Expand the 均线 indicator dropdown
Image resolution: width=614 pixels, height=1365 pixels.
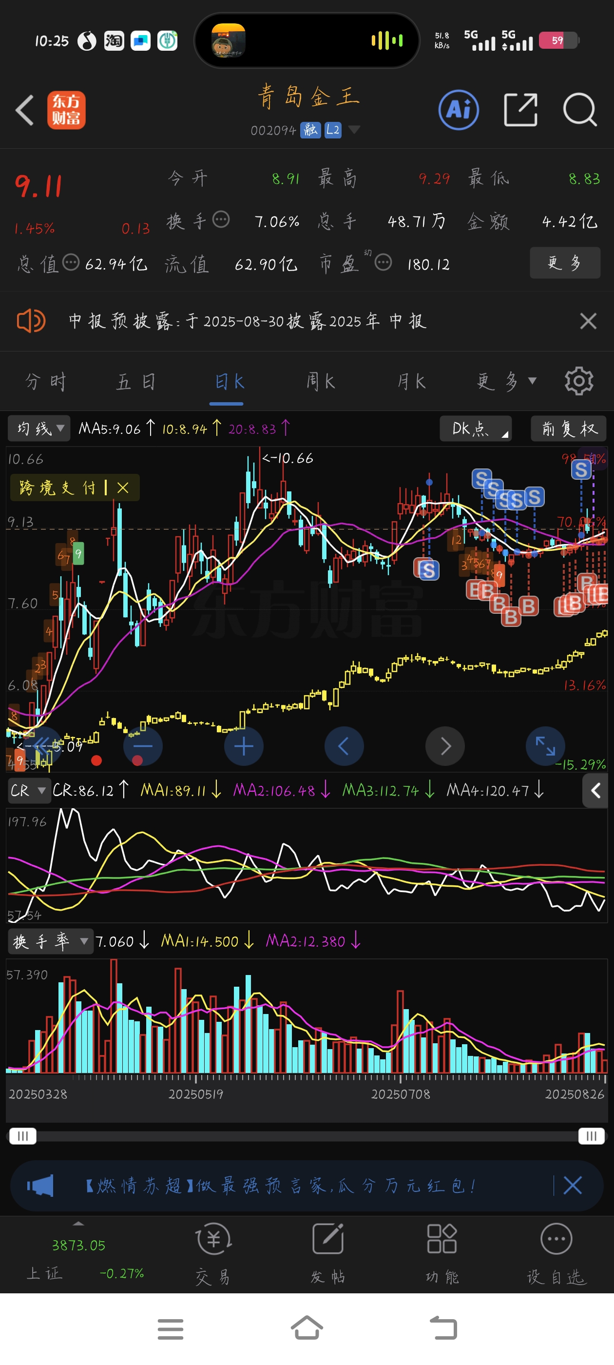tap(40, 429)
